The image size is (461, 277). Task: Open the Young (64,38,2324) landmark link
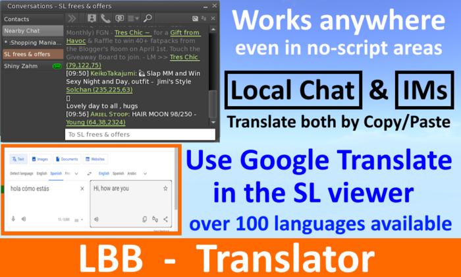(95, 122)
